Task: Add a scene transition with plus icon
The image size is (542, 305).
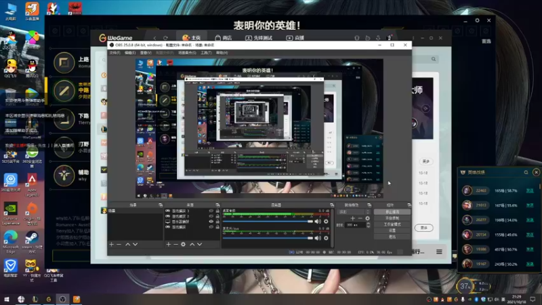Action: pos(352,218)
